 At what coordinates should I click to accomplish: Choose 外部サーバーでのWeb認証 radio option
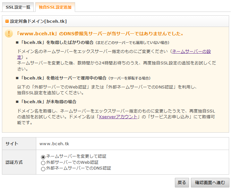pos(43,163)
